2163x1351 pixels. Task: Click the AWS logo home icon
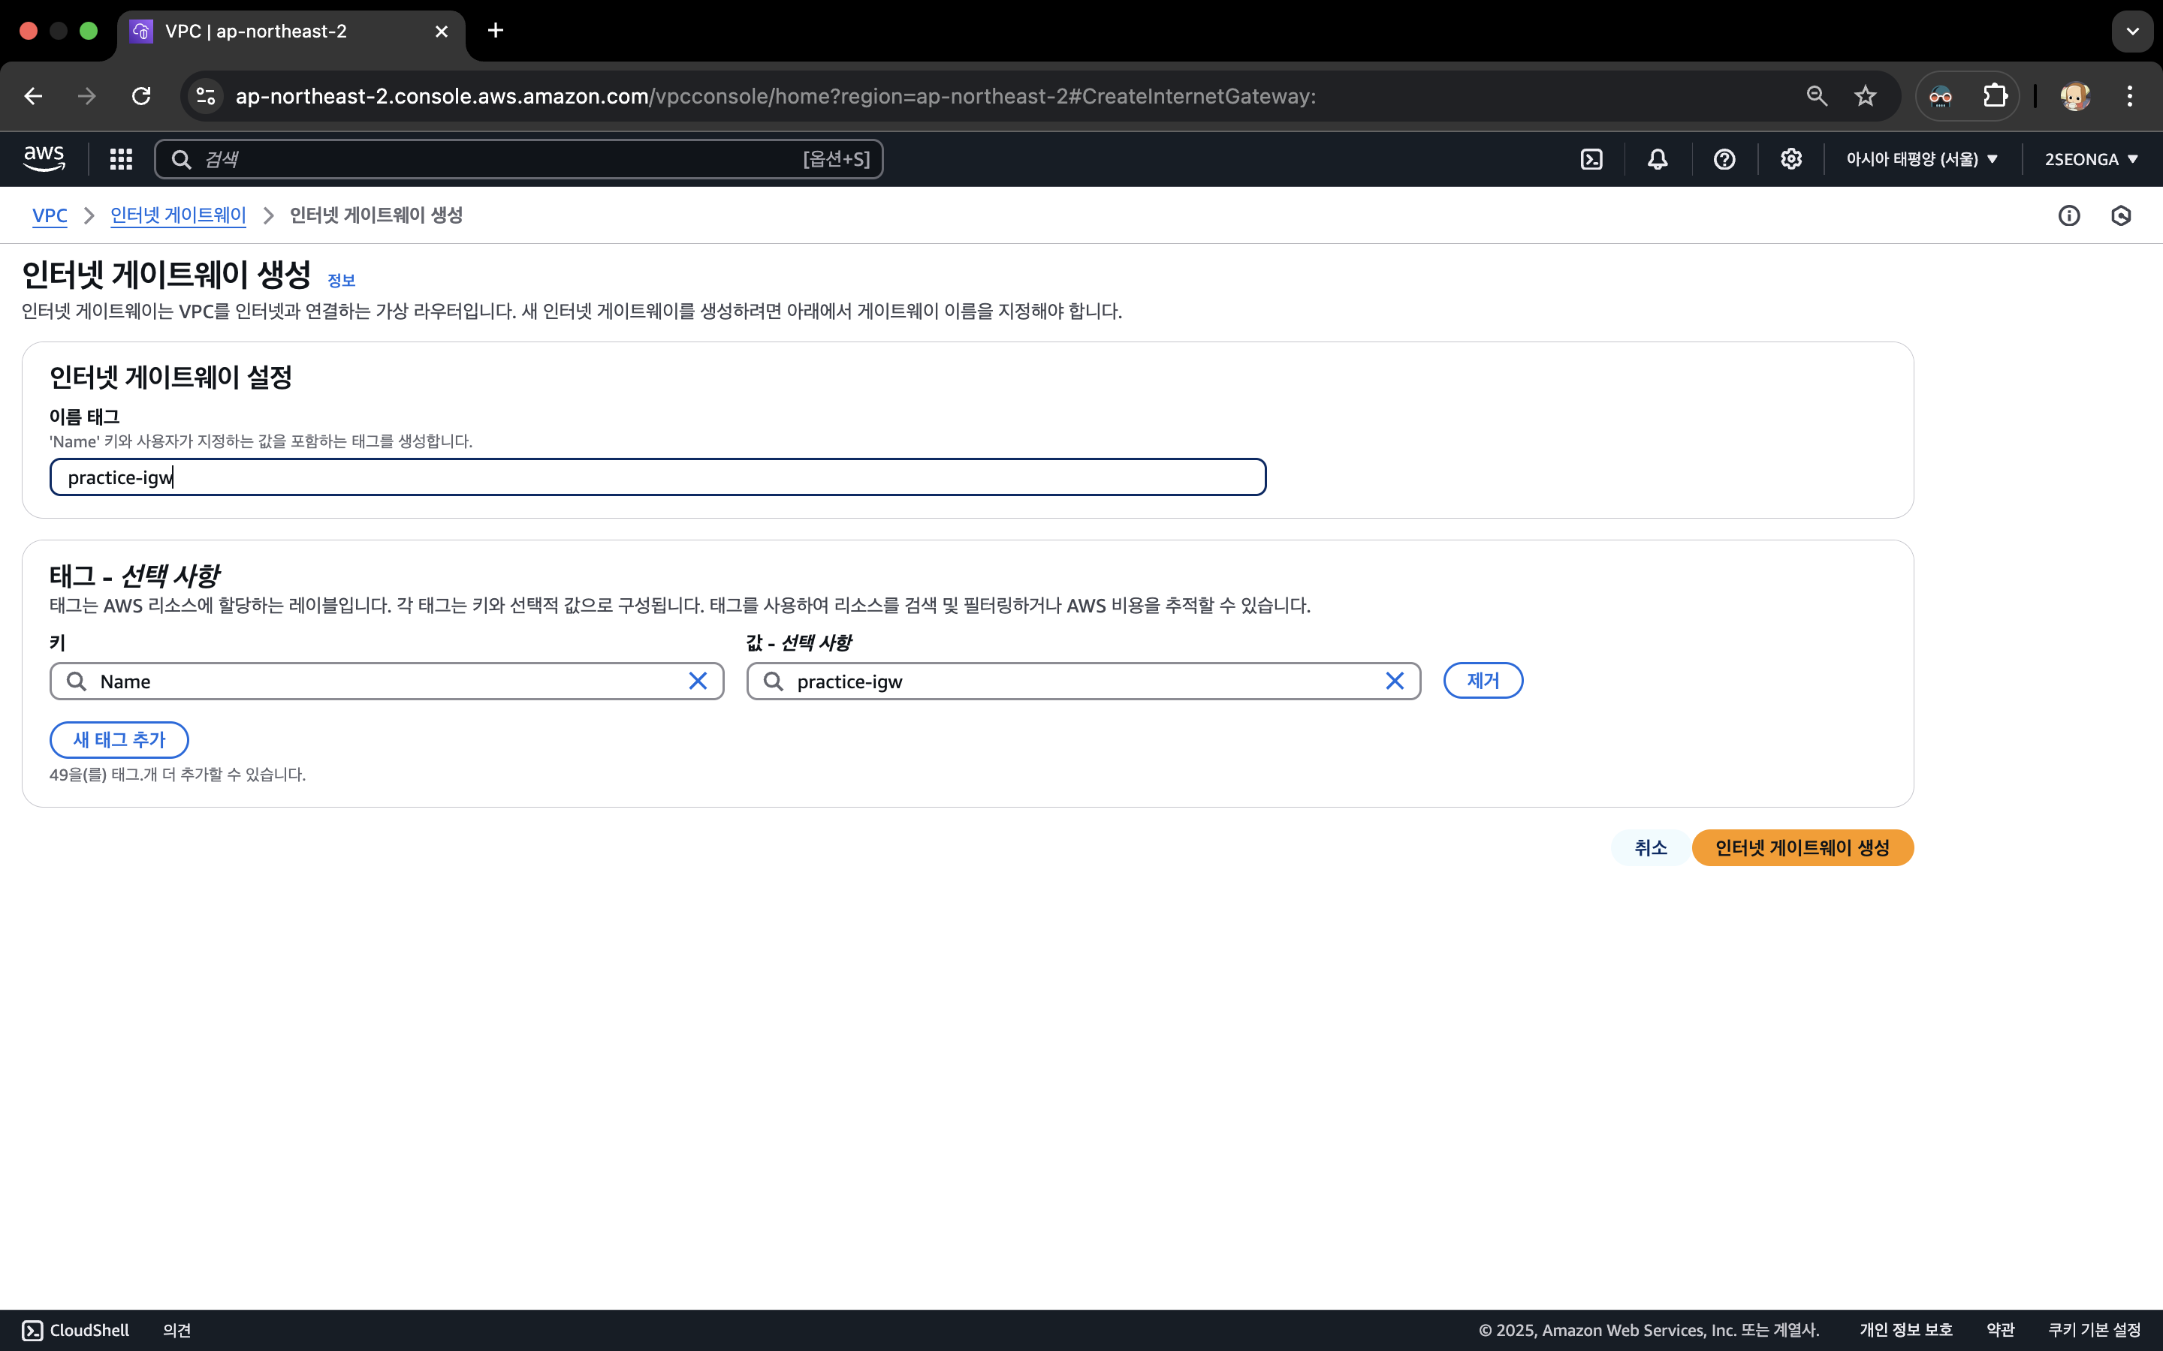point(44,159)
